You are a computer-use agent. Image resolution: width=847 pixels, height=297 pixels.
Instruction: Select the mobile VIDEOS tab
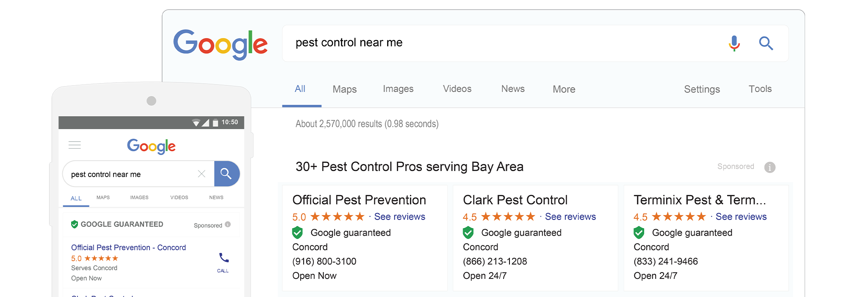(179, 197)
